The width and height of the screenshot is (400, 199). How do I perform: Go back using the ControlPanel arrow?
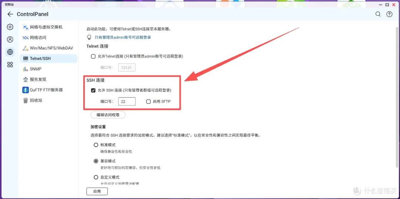(10, 14)
